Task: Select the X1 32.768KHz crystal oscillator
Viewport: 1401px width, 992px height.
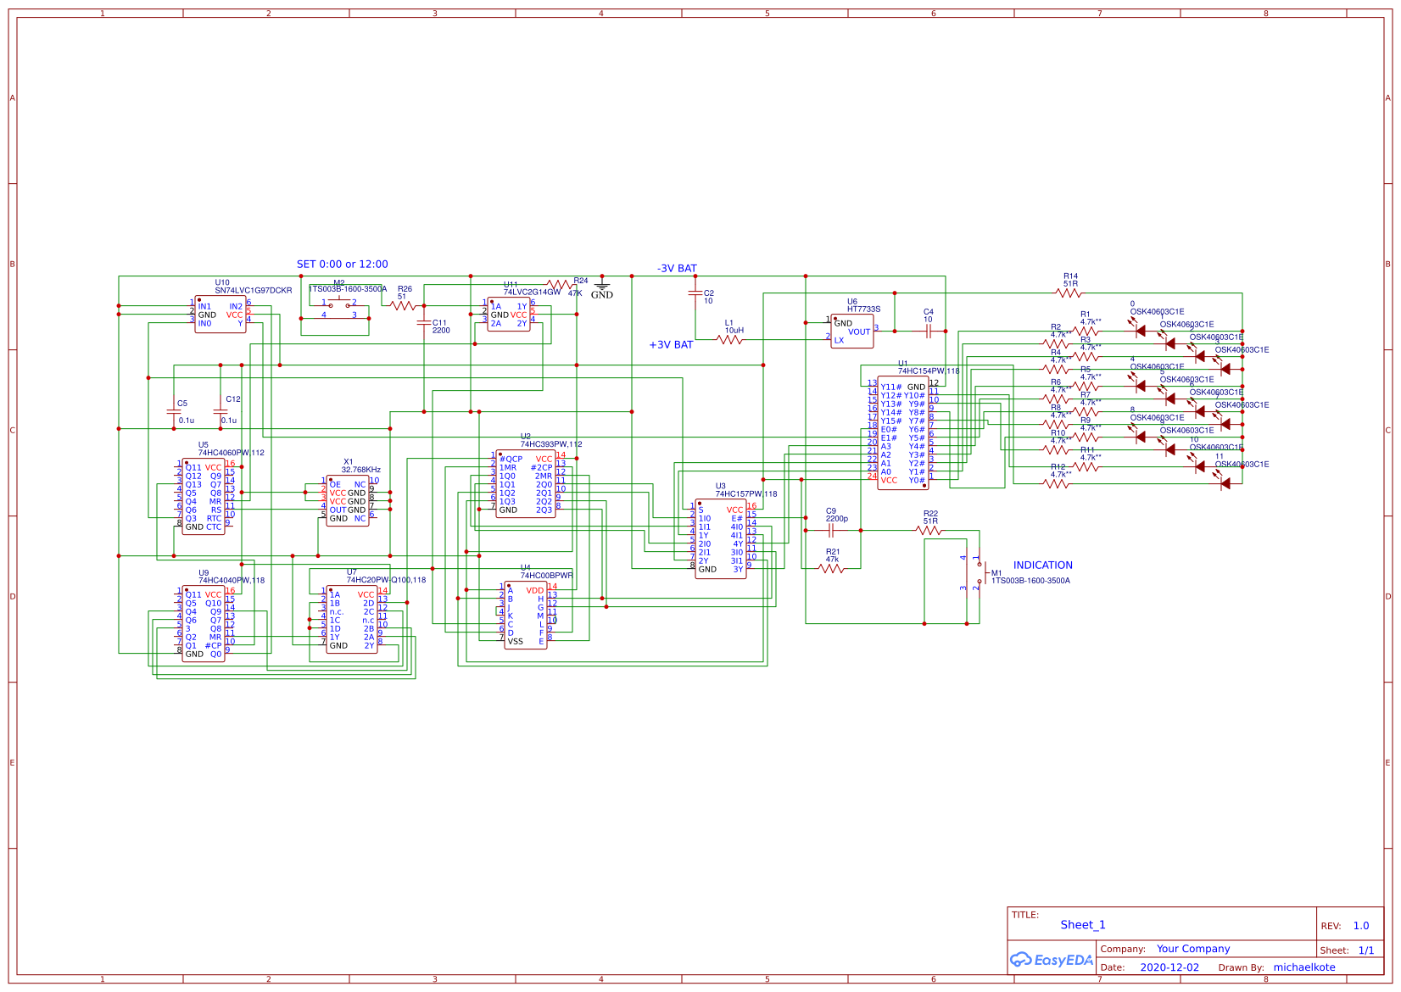Action: point(348,501)
